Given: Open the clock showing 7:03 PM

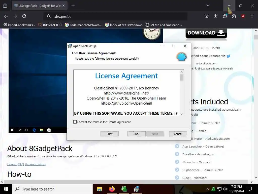Looking at the screenshot, I should pyautogui.click(x=236, y=189).
